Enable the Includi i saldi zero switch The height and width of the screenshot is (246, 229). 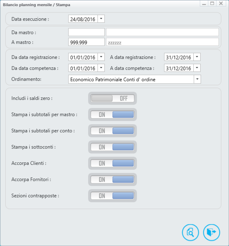point(112,98)
